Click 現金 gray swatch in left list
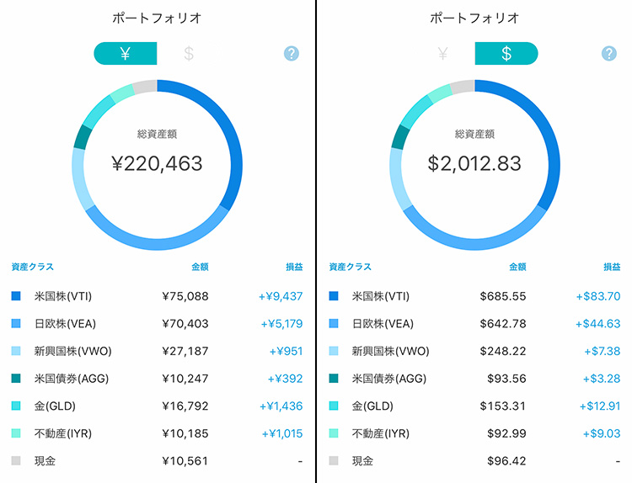The width and height of the screenshot is (632, 483). point(16,460)
